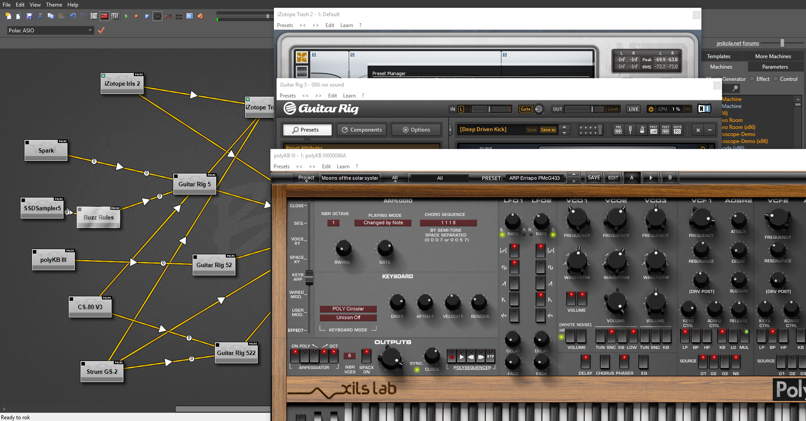Image resolution: width=806 pixels, height=421 pixels.
Task: Click the preset stepper arrows next to Save as
Action: pyautogui.click(x=564, y=130)
